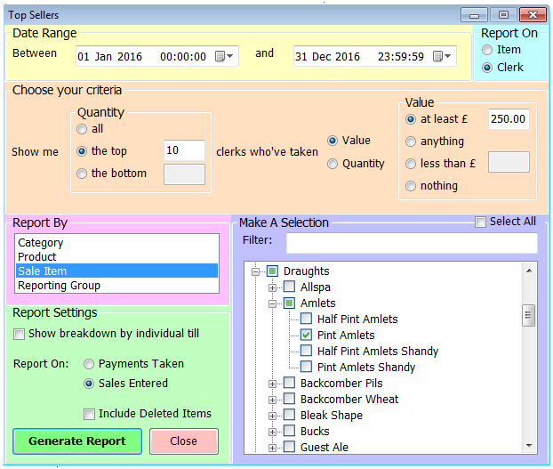Click the Filter text field

[412, 243]
